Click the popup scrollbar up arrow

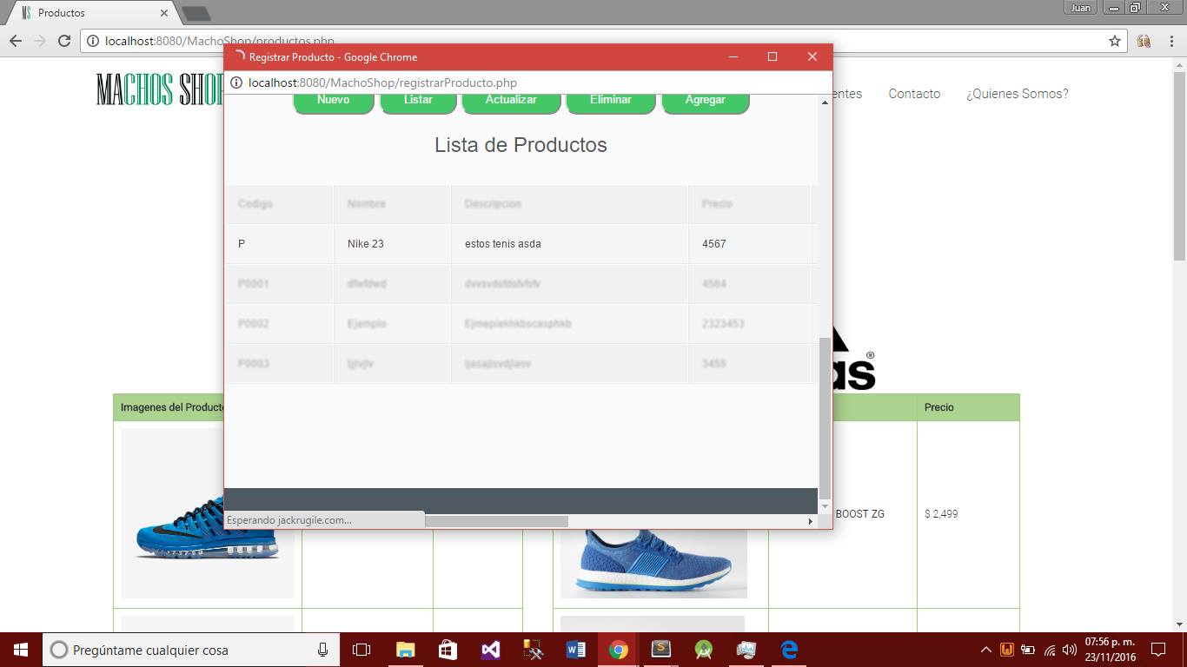(825, 103)
